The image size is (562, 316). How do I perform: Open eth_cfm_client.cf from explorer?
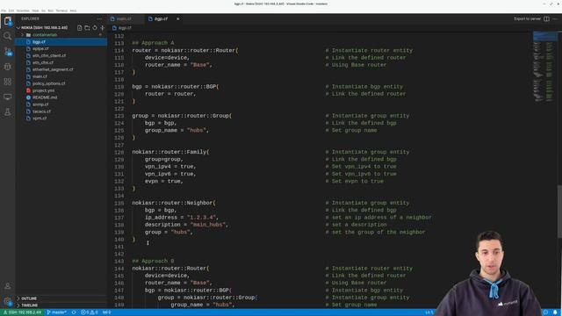pyautogui.click(x=49, y=55)
